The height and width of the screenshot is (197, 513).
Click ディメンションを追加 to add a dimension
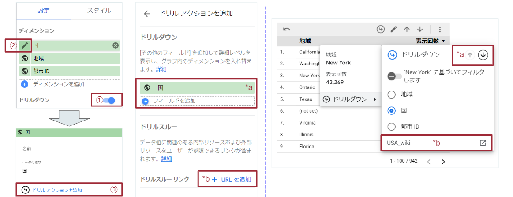click(69, 84)
